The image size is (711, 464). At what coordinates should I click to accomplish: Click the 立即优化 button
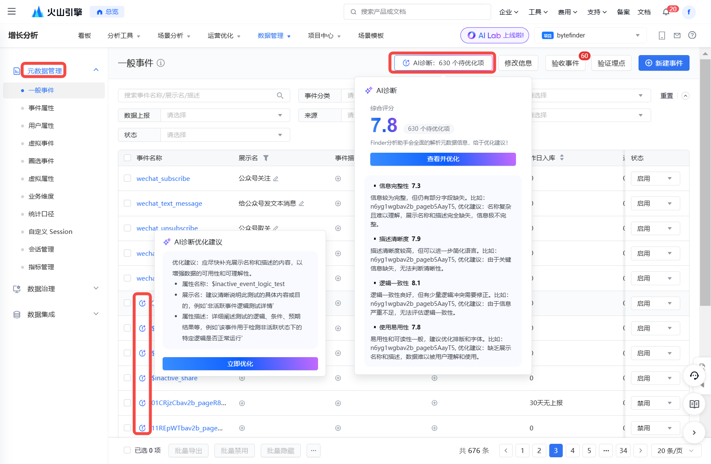[240, 364]
